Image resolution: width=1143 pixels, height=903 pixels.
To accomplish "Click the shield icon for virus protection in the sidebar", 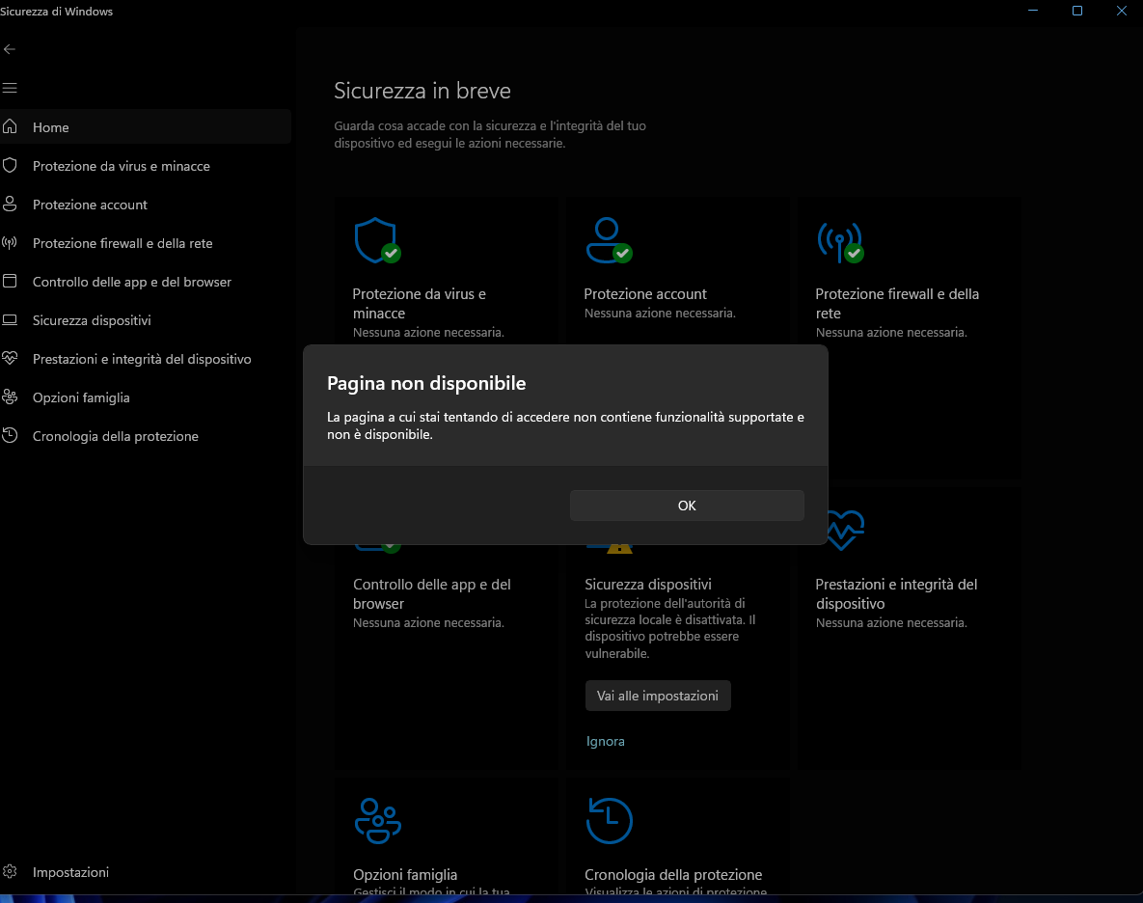I will (10, 165).
